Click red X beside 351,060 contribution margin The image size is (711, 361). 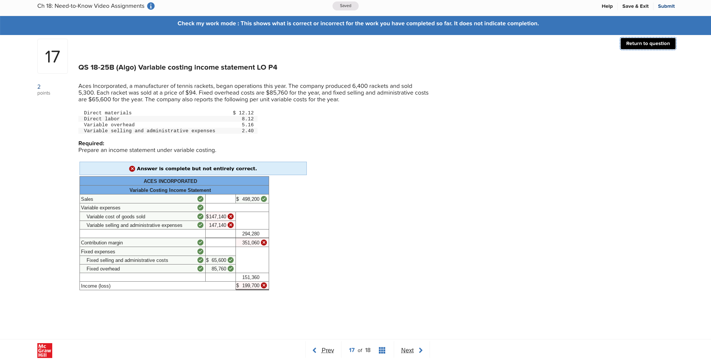[x=264, y=243]
